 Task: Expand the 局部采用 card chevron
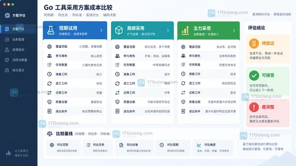[x=168, y=30]
